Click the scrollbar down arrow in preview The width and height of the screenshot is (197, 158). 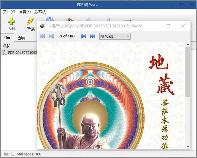(188, 146)
